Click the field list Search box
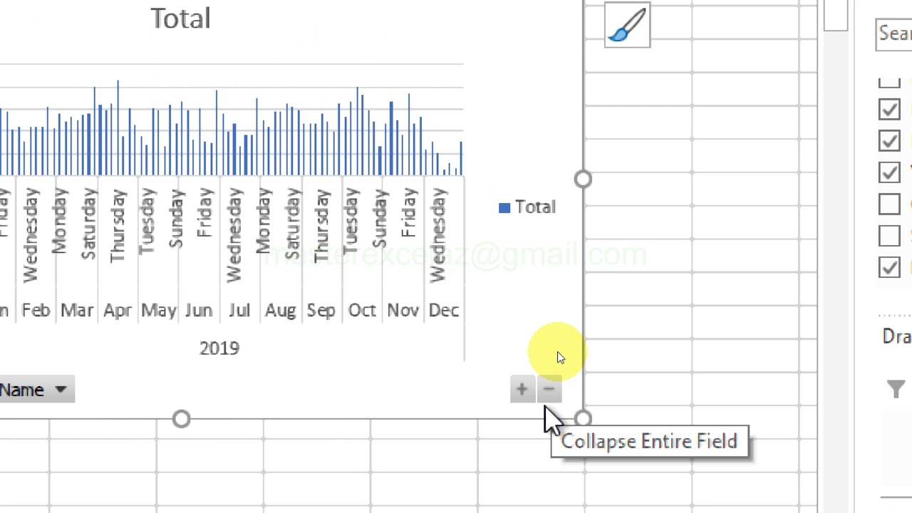Viewport: 912px width, 513px height. [x=894, y=33]
